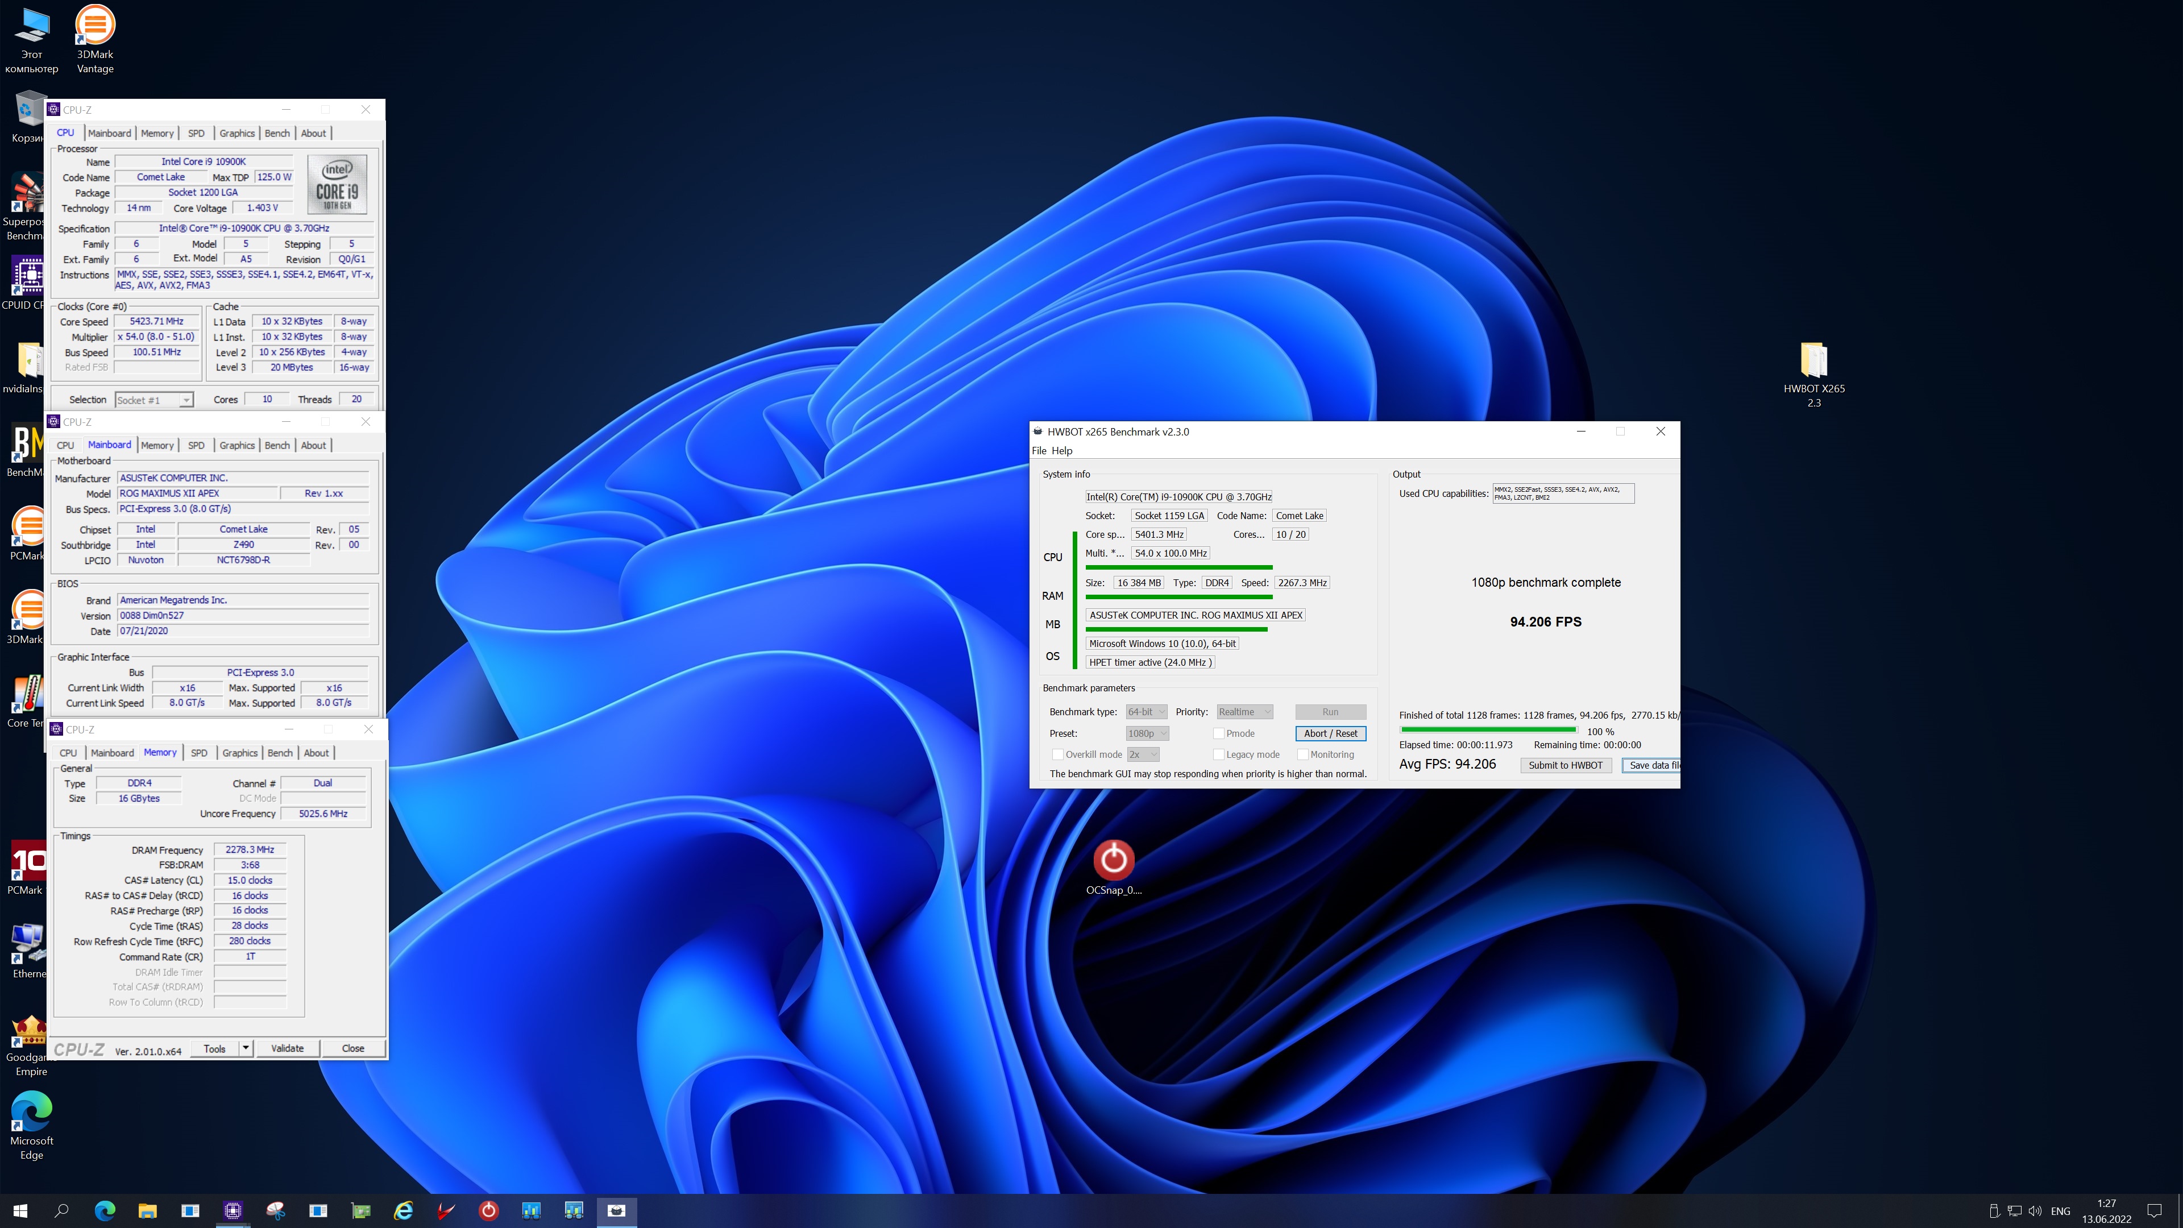Image resolution: width=2183 pixels, height=1228 pixels.
Task: Click the HWBOT x265 cat taskbar icon
Action: coord(617,1210)
